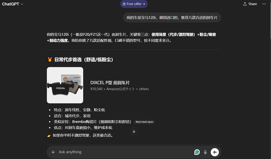
Task: Open the ChatGPT menu label
Action: tap(11, 4)
